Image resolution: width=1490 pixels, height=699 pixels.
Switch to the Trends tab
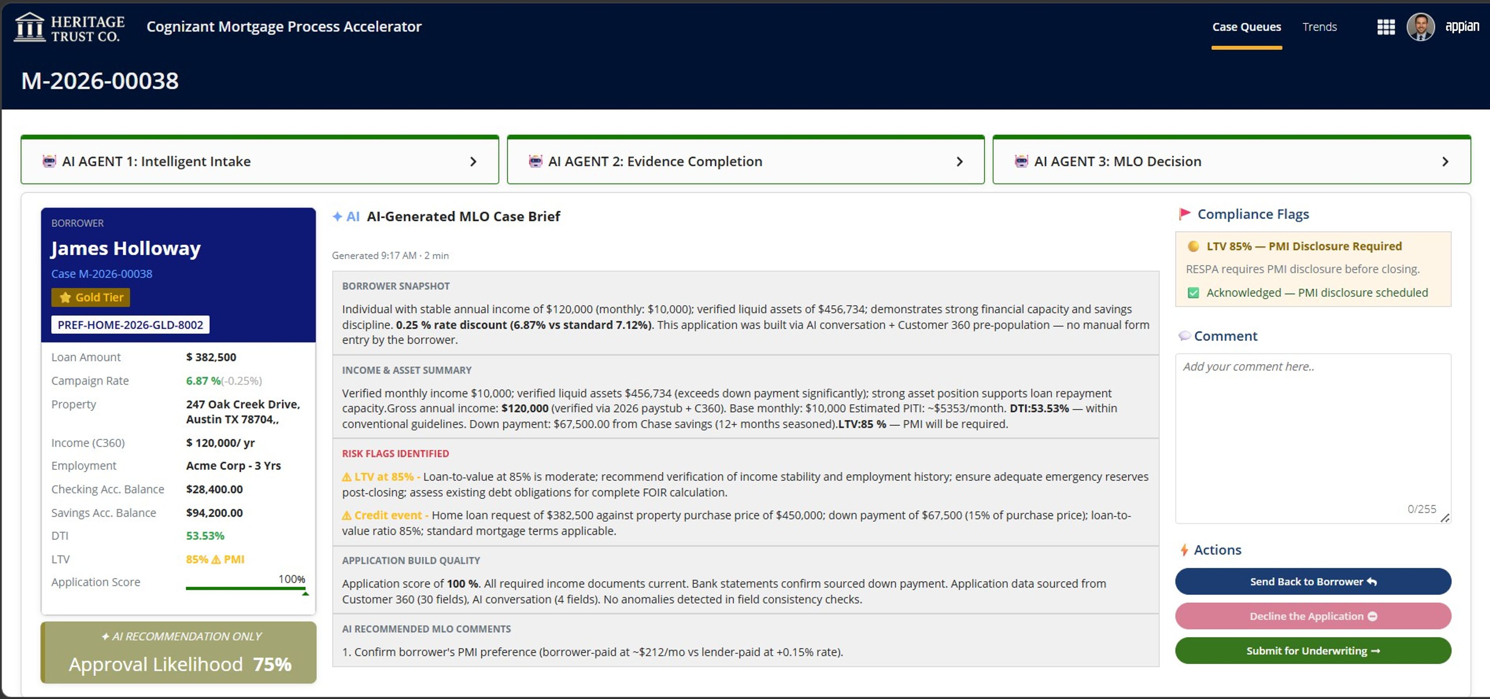(x=1319, y=27)
